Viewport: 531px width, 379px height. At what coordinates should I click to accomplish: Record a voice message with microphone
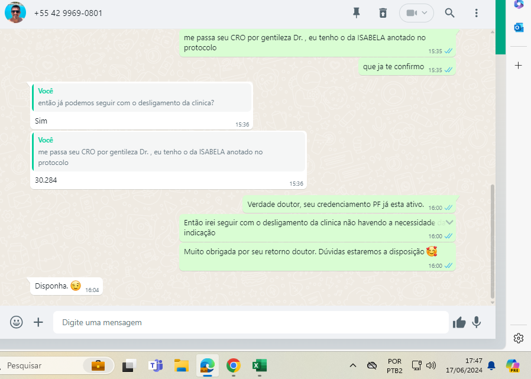pos(476,322)
